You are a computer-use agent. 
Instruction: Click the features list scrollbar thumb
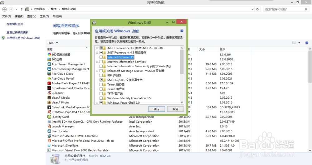click(x=182, y=62)
